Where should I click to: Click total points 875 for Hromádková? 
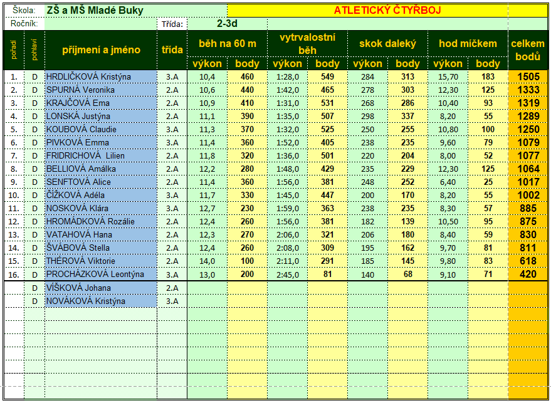(x=528, y=222)
